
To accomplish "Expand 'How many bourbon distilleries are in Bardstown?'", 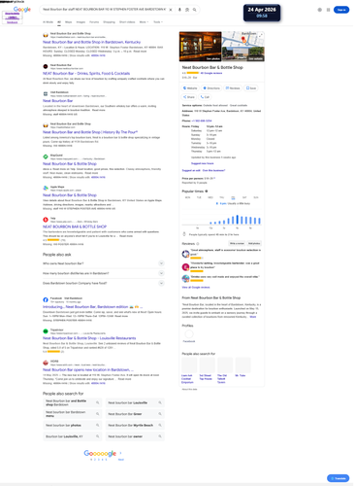I will point(104,273).
